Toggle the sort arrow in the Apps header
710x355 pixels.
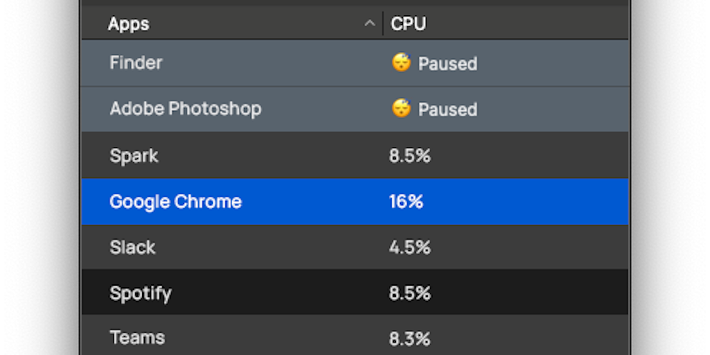(369, 24)
